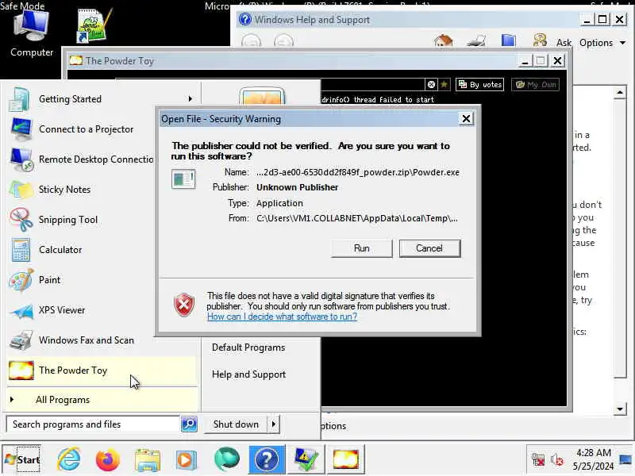Click the star favorites icon in Powder Toy
The image size is (635, 476).
[444, 85]
